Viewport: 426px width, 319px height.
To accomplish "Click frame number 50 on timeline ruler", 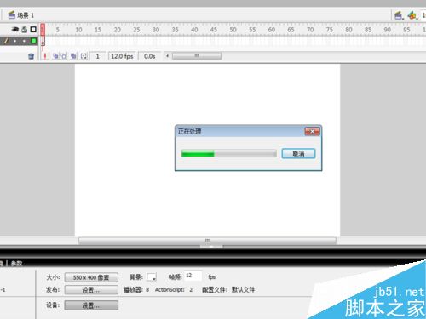I will [x=233, y=30].
